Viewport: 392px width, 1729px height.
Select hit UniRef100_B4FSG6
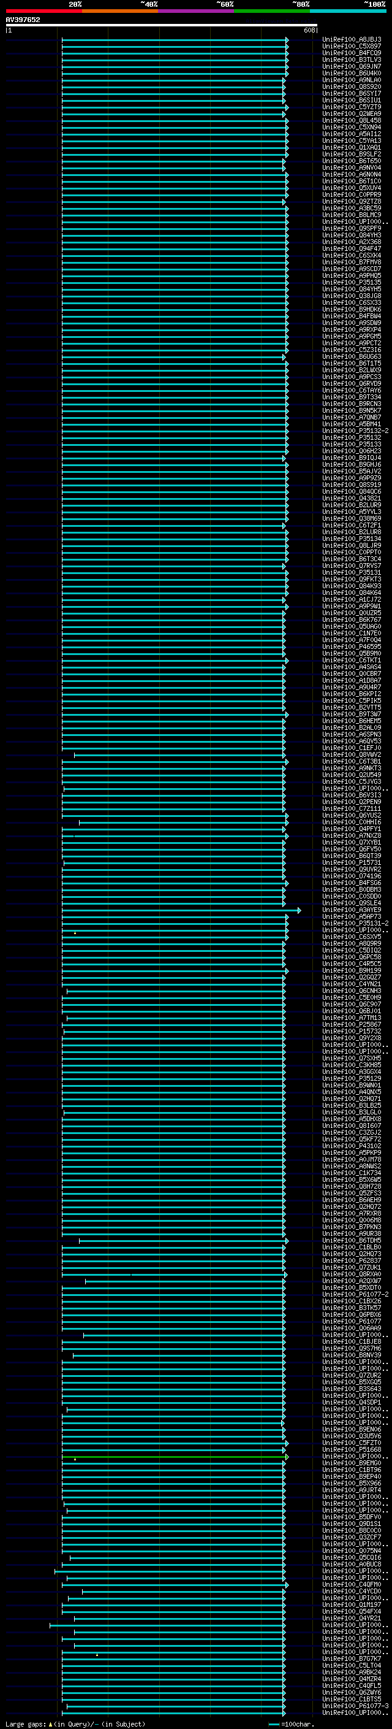pos(352,883)
